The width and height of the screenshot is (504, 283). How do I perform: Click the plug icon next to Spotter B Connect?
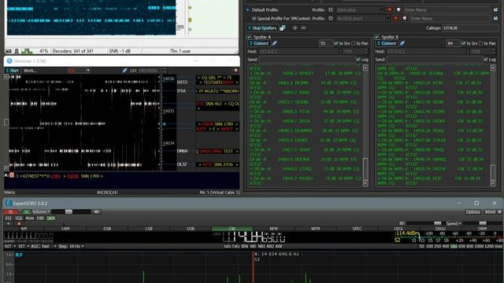(402, 43)
